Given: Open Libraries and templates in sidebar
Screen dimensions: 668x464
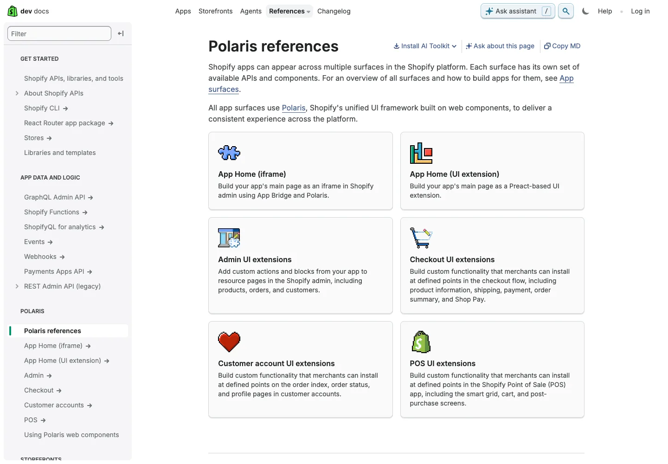Looking at the screenshot, I should tap(60, 153).
